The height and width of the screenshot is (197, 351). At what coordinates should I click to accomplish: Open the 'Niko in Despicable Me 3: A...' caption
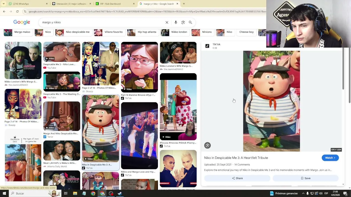pos(97,165)
